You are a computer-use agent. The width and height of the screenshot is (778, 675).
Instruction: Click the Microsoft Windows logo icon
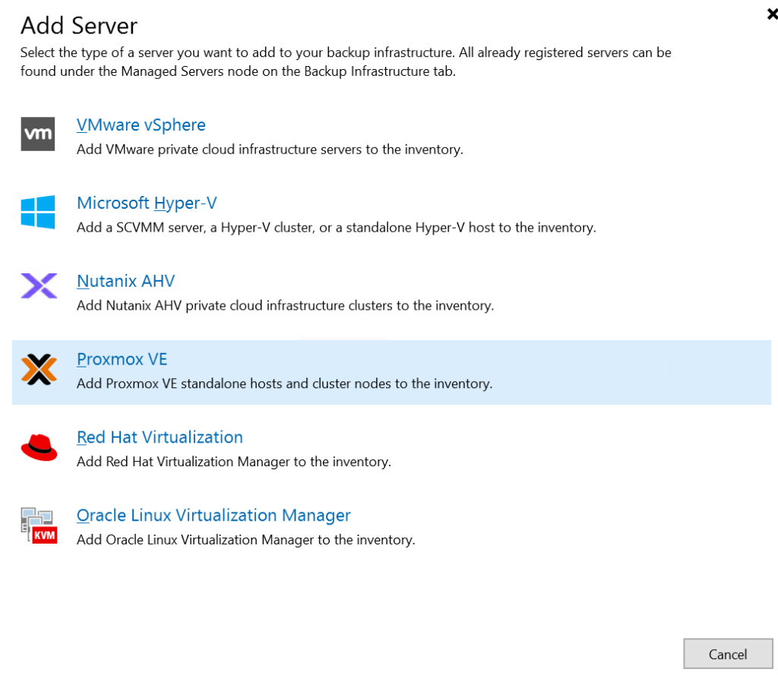point(38,212)
